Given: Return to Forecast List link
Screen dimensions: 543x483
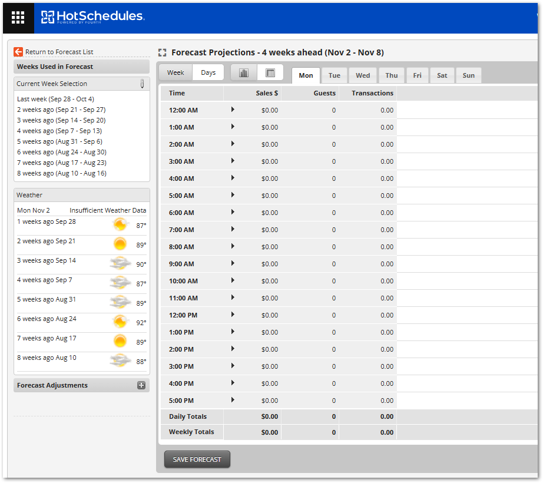Looking at the screenshot, I should pos(59,52).
